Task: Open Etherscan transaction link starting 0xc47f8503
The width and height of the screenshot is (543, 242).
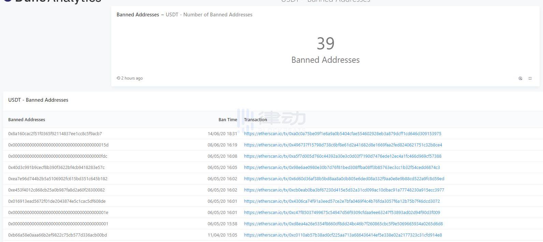Action: point(342,212)
